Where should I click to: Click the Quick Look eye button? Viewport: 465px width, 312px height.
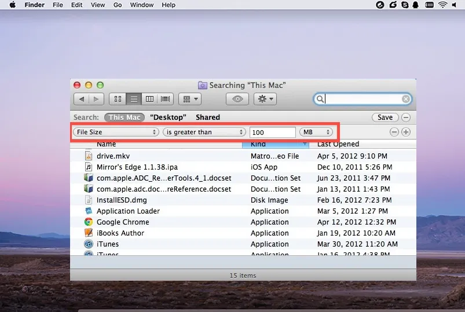tap(237, 99)
